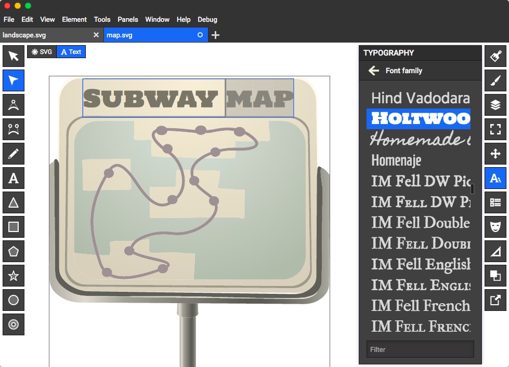
Task: Select the Pencil tool
Action: pyautogui.click(x=13, y=154)
